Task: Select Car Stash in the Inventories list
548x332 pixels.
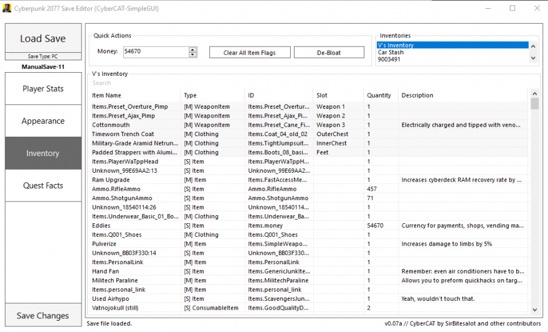Action: coord(452,52)
